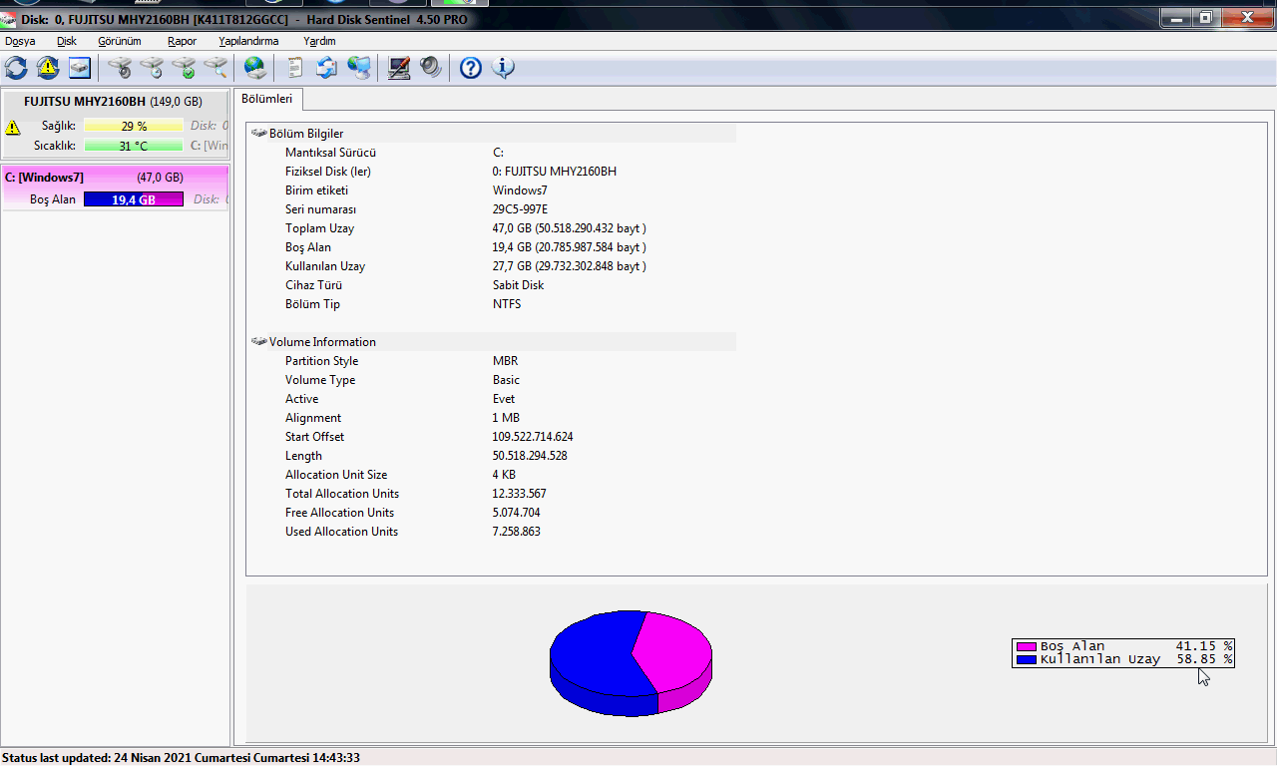Click the value 0: FUJITSU MHY2160BH
This screenshot has height=766, width=1277.
coord(555,172)
